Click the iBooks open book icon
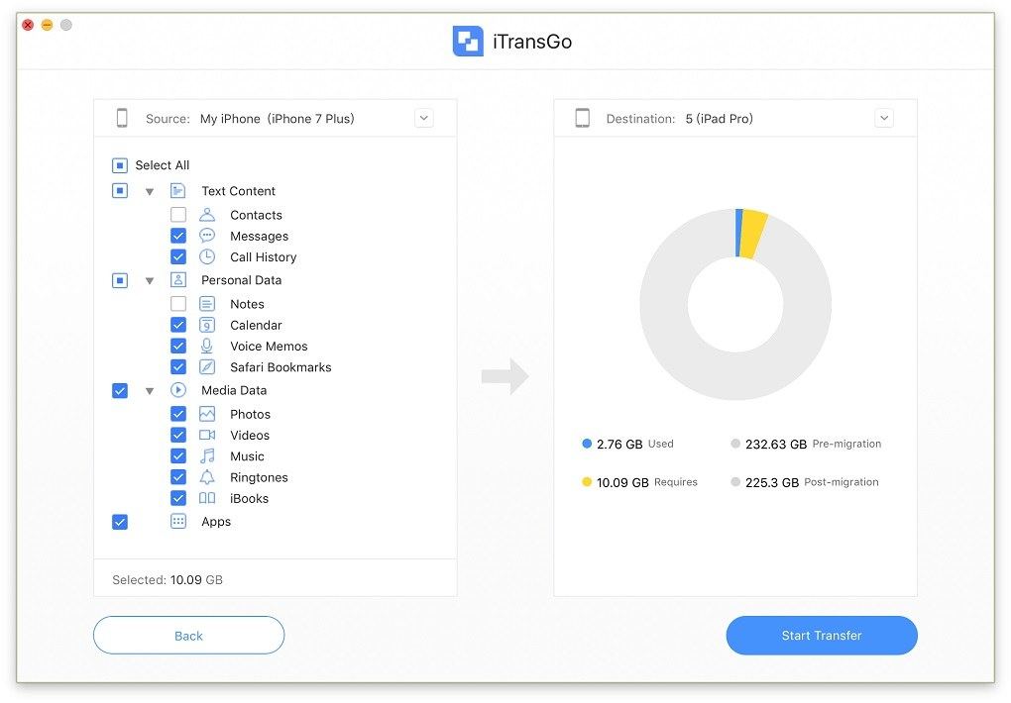This screenshot has height=703, width=1011. [207, 498]
